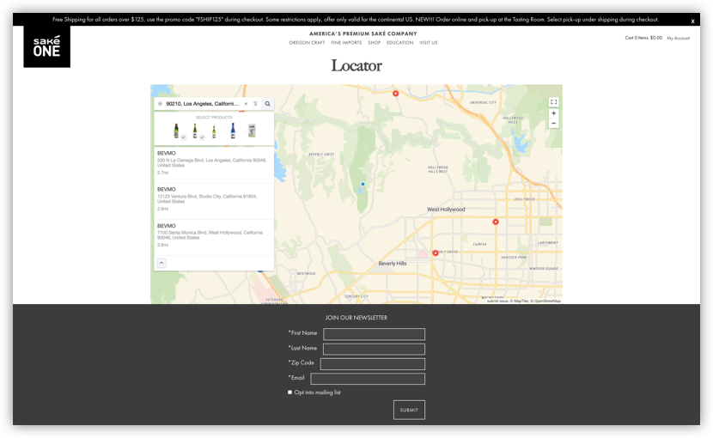
Task: Click the submit issue map link
Action: tap(497, 301)
